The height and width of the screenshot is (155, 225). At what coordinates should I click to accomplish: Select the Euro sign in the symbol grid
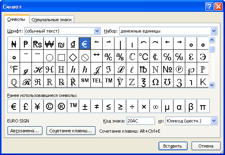point(85,44)
